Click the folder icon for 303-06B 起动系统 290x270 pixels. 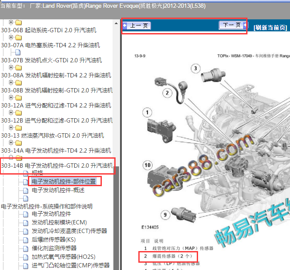pos(18,23)
